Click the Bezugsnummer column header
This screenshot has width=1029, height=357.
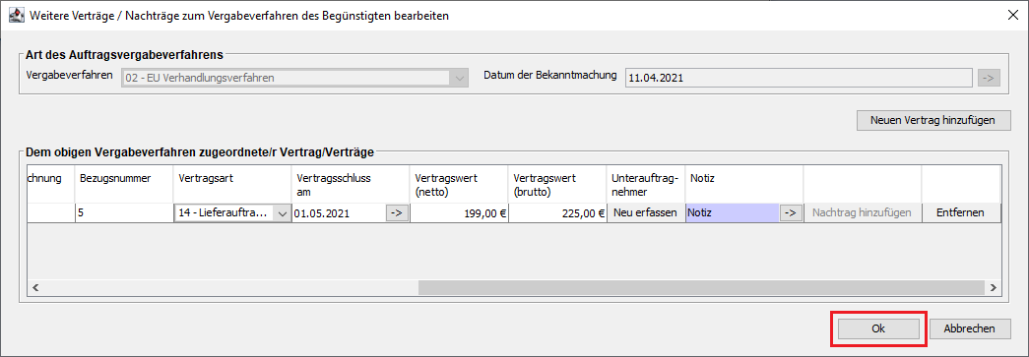[124, 184]
